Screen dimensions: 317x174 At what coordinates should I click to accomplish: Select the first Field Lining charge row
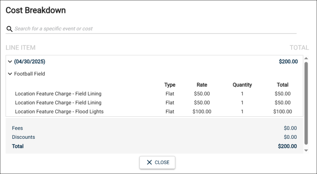coord(58,94)
